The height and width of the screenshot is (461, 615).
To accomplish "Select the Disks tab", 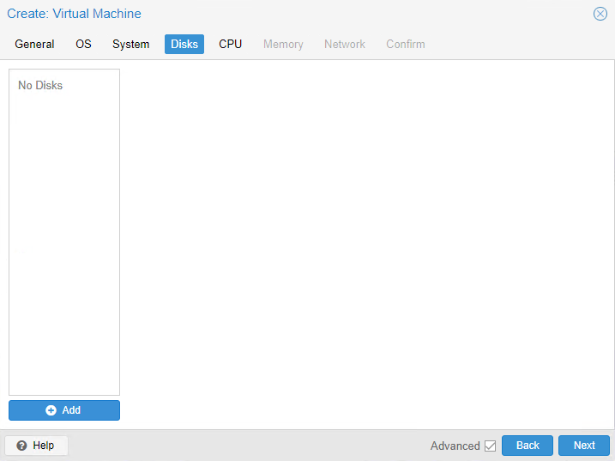I will point(184,44).
